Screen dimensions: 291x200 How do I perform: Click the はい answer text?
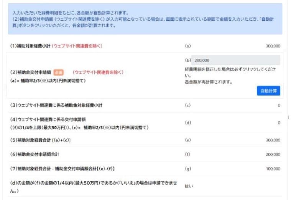point(189,186)
